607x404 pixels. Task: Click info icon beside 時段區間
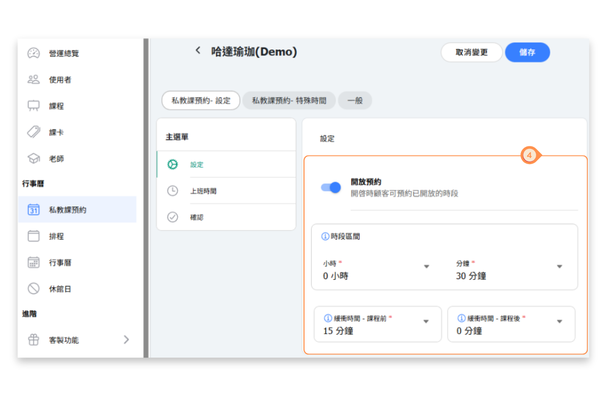[325, 236]
